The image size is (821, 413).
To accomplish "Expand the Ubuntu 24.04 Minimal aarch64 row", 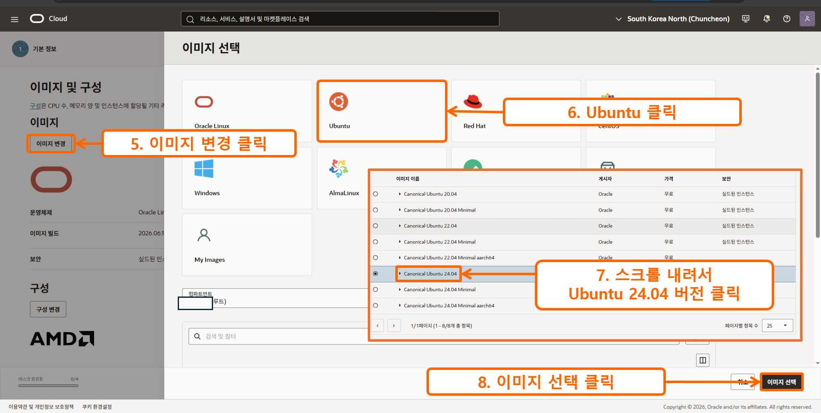I will [400, 306].
